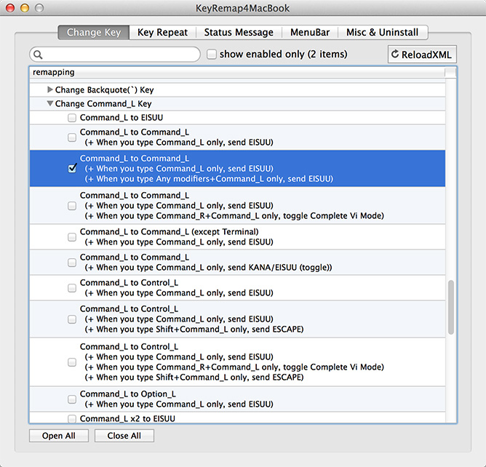Viewport: 486px width, 467px height.
Task: Enable Command_L to EISUU checkbox
Action: click(x=72, y=118)
